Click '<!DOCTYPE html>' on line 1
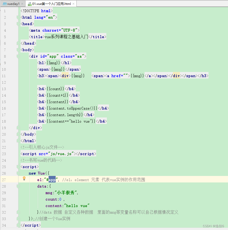This screenshot has height=230, width=228. pyautogui.click(x=37, y=11)
